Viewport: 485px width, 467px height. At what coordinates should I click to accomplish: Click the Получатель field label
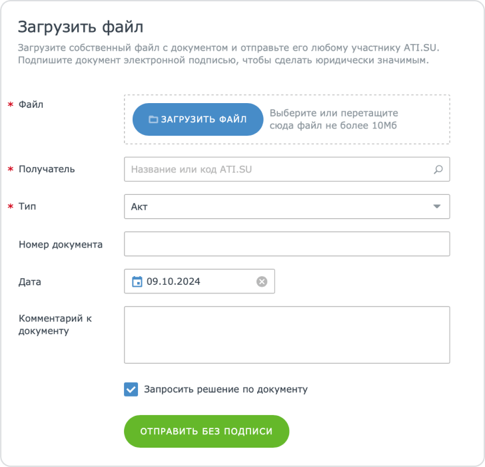[47, 169]
